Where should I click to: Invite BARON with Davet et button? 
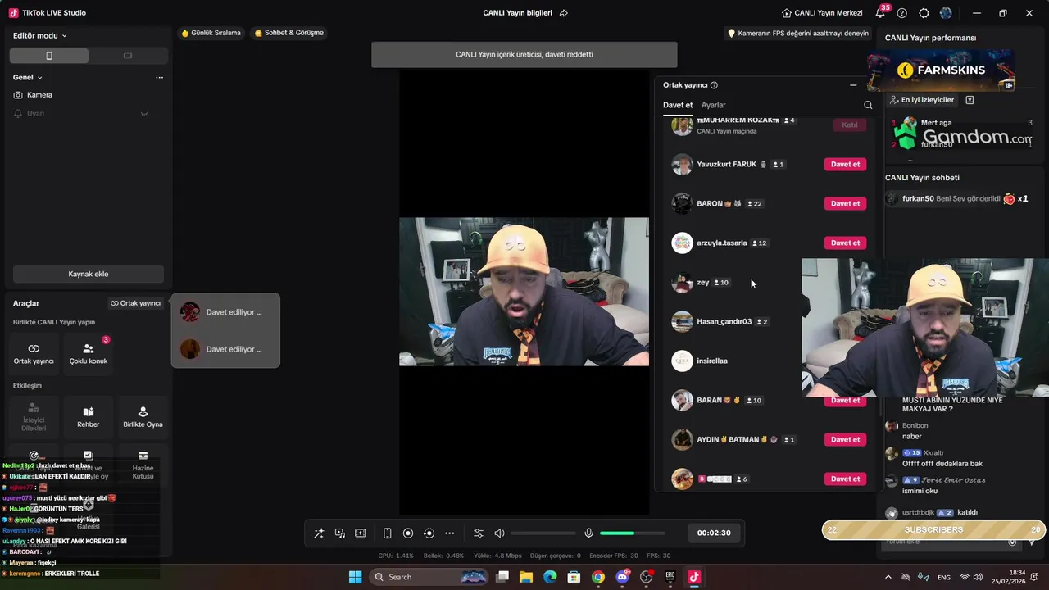pos(845,203)
